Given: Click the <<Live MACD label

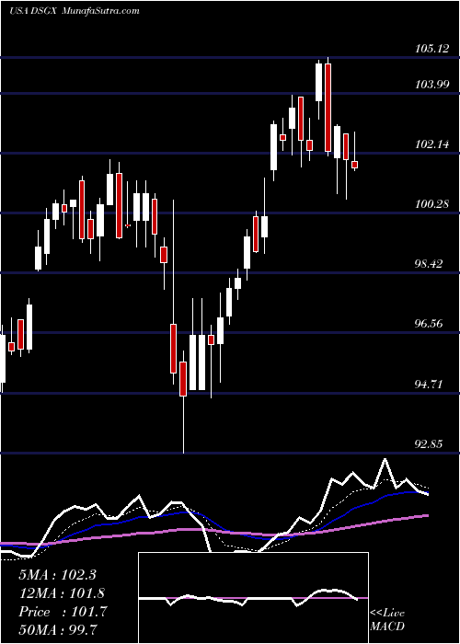Looking at the screenshot, I should click(x=387, y=619).
